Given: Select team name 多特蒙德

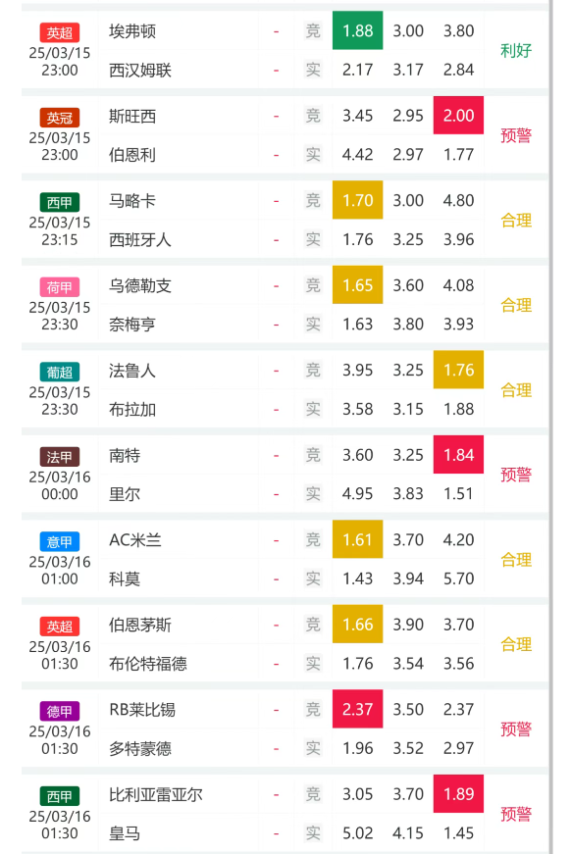Looking at the screenshot, I should click(x=140, y=748).
